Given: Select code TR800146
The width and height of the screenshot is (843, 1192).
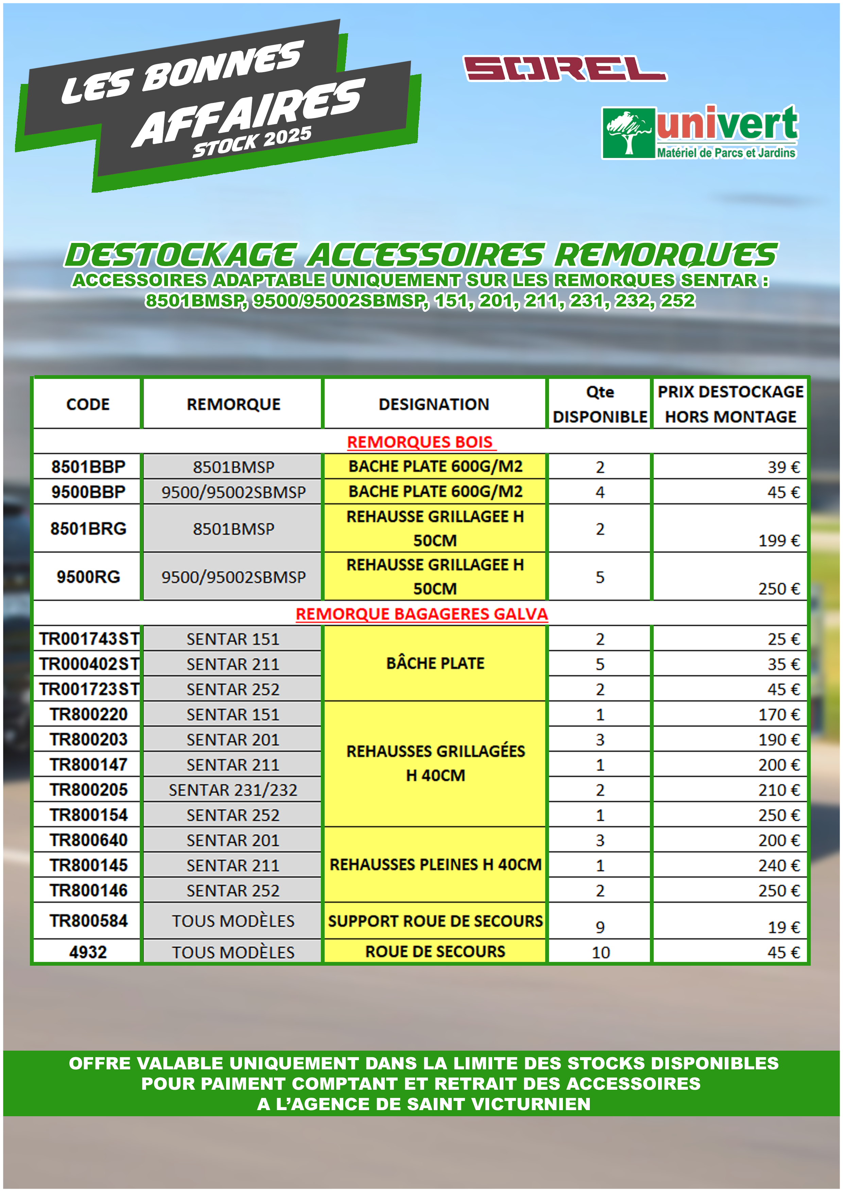Looking at the screenshot, I should [88, 890].
